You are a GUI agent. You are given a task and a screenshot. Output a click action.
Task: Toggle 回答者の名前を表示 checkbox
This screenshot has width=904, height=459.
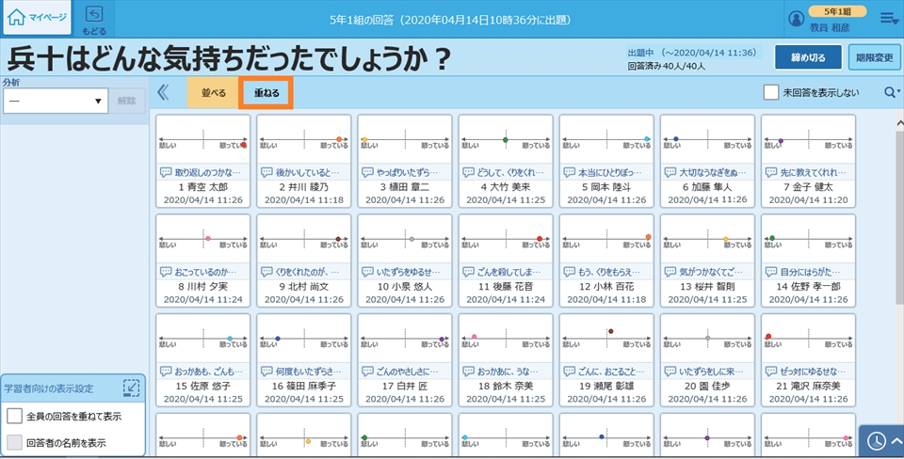[x=15, y=442]
